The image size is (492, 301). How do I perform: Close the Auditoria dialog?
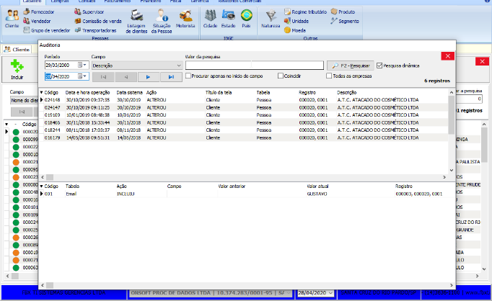[x=448, y=56]
